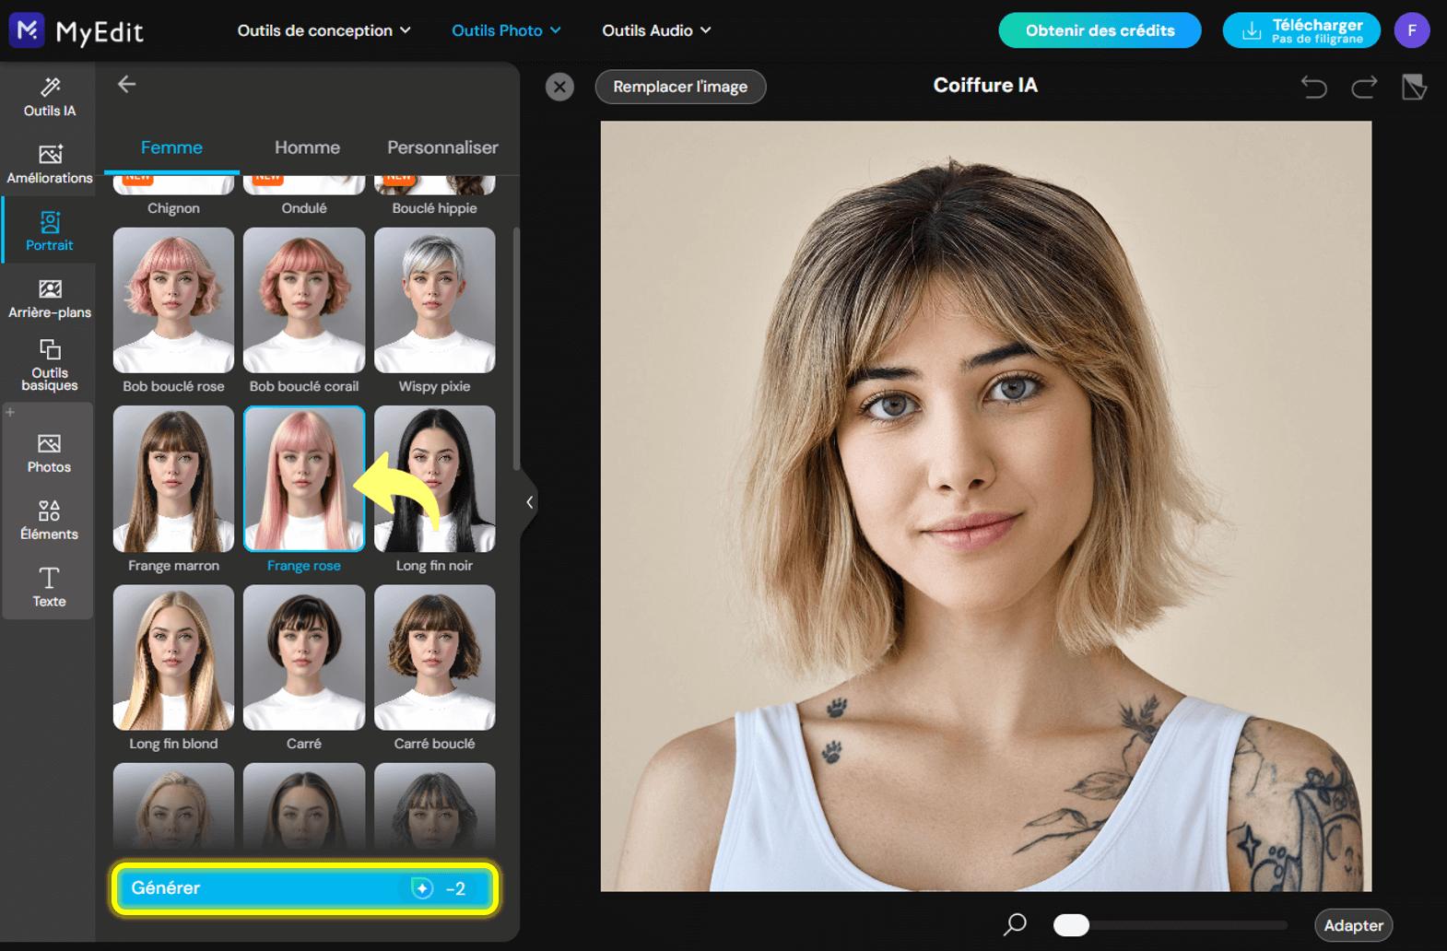The width and height of the screenshot is (1447, 951).
Task: Click the Chignon hairstyle label
Action: tap(173, 208)
